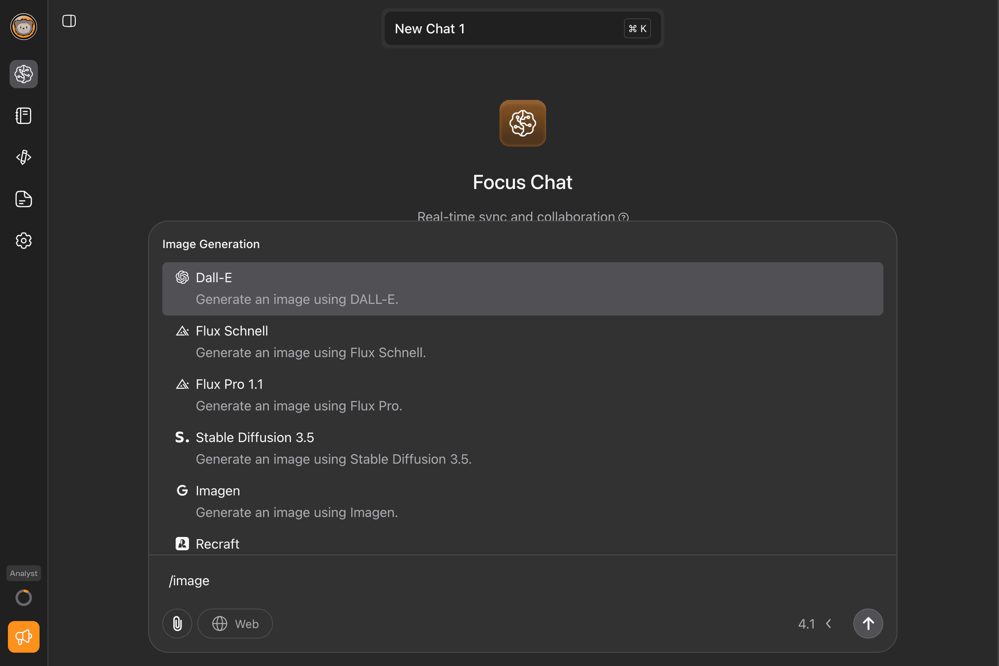Viewport: 999px width, 666px height.
Task: Open the notebook icon in sidebar
Action: [24, 116]
